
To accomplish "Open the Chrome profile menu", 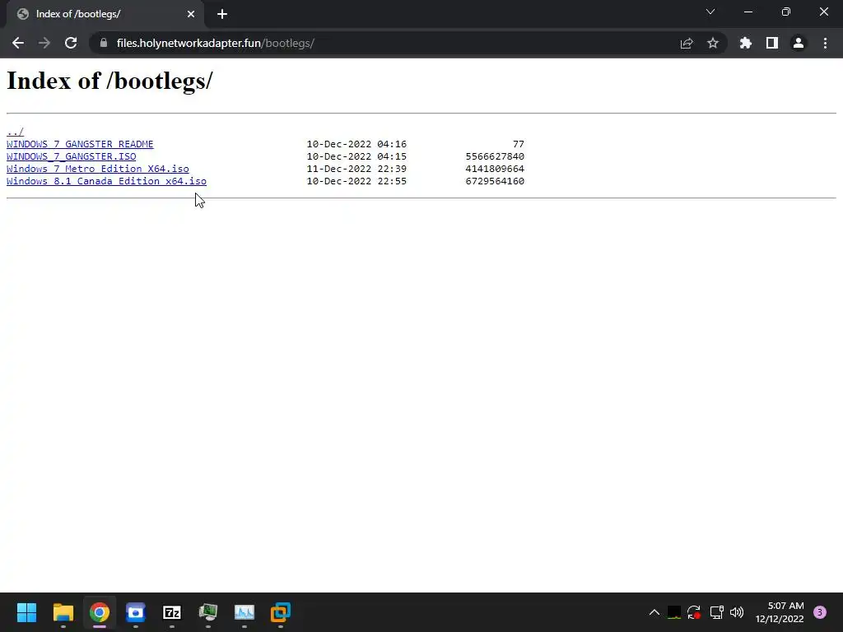I will point(799,43).
